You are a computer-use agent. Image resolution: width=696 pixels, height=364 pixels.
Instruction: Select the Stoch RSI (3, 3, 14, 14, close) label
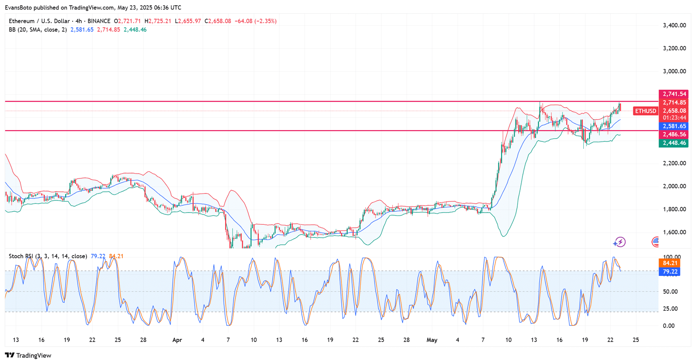tap(48, 256)
